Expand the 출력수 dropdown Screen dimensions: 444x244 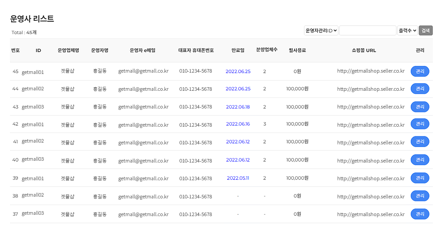407,31
